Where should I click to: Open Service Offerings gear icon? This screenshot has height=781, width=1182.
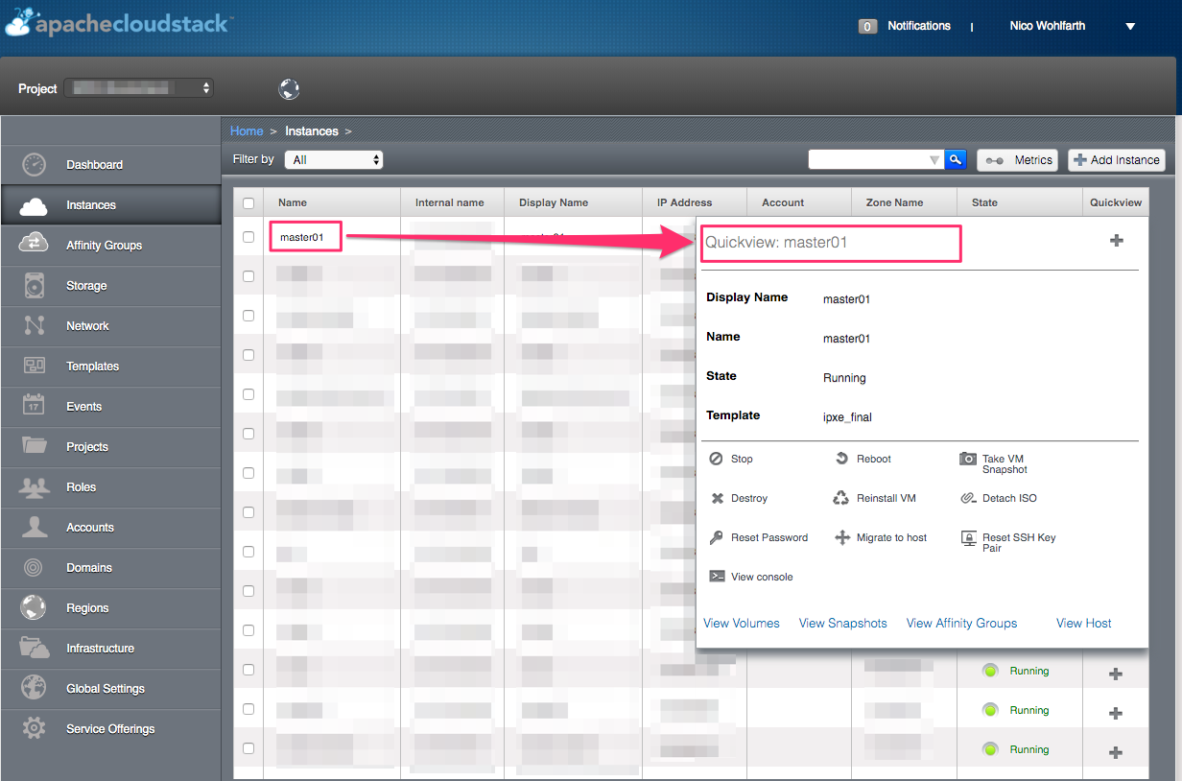point(34,728)
